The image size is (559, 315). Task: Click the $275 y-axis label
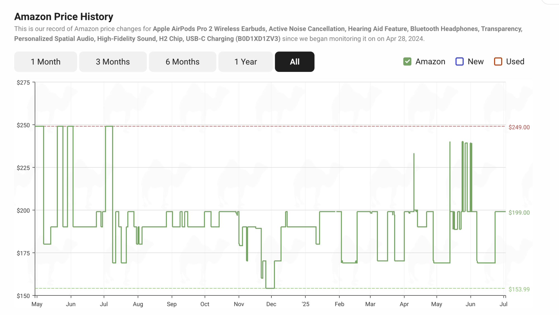click(x=23, y=83)
